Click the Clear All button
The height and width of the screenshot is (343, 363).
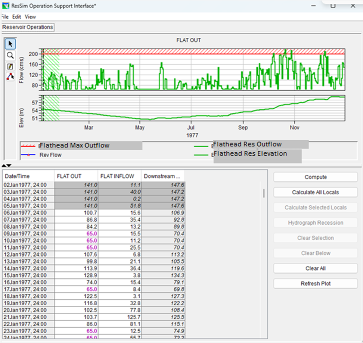(x=315, y=268)
